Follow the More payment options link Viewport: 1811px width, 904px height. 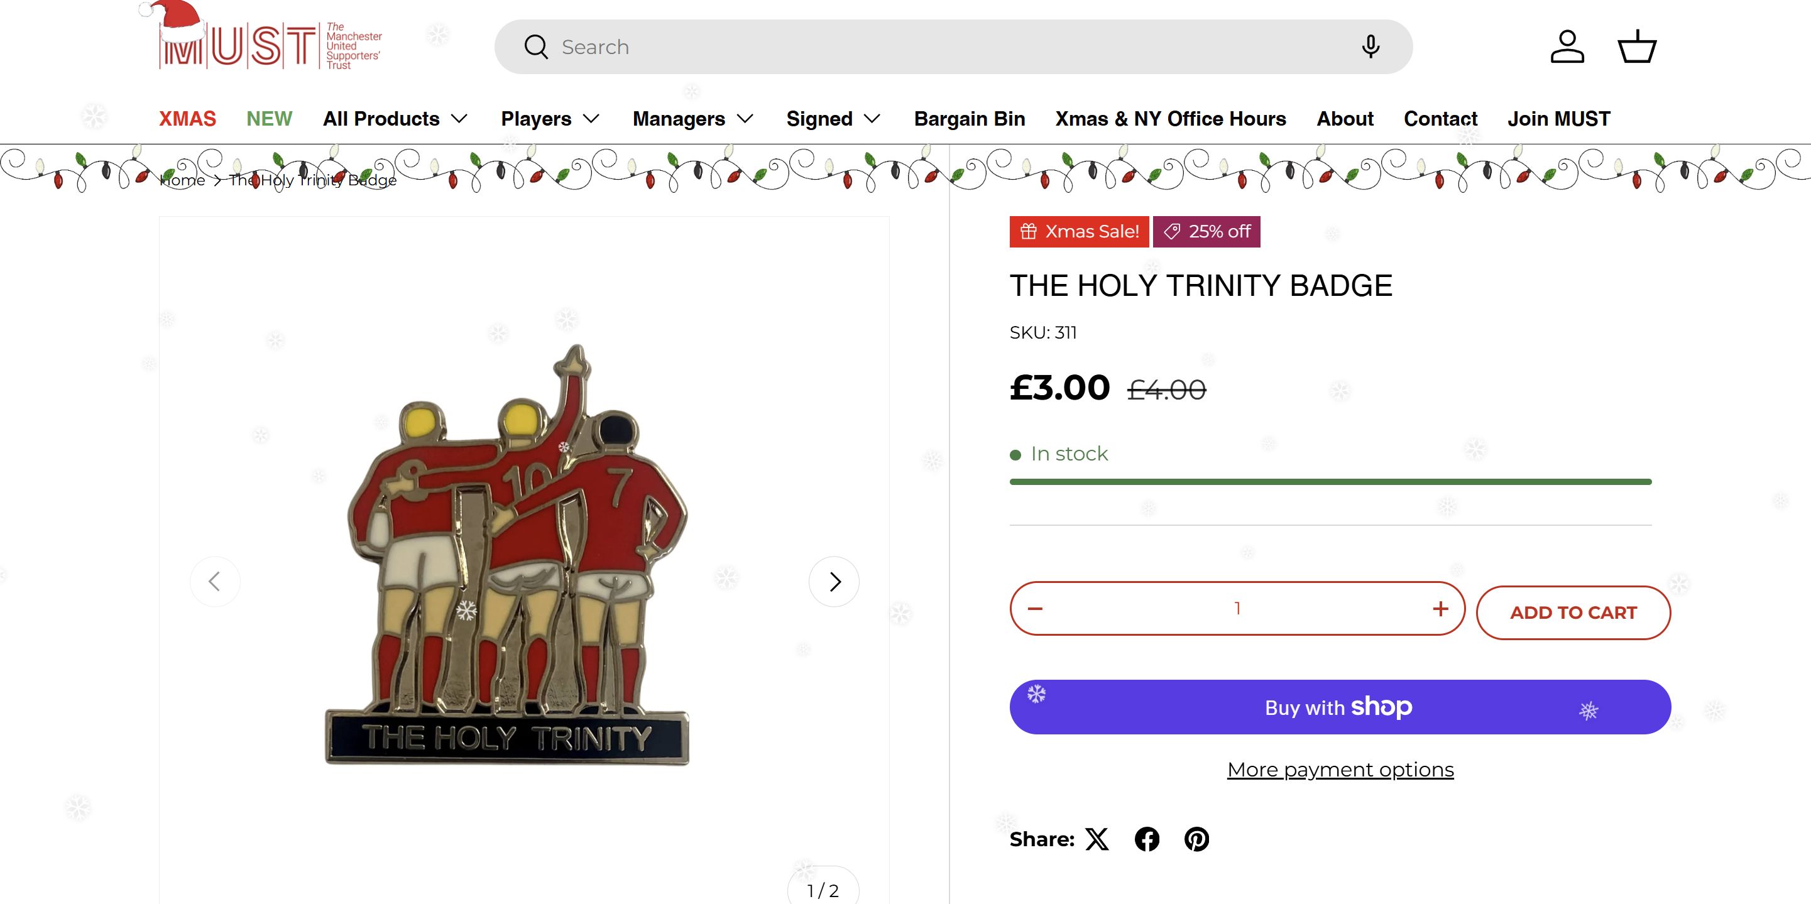[x=1340, y=770]
